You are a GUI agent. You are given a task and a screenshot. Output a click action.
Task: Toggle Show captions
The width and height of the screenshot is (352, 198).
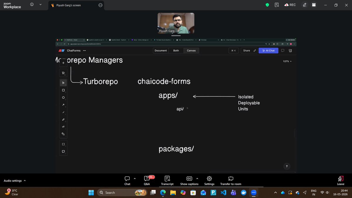pos(189,180)
